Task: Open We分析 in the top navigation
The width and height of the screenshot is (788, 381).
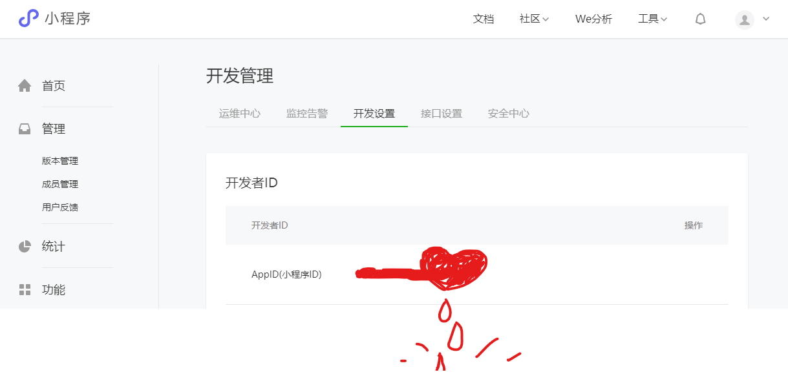Action: [593, 19]
